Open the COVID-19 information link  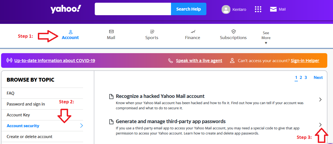(55, 60)
